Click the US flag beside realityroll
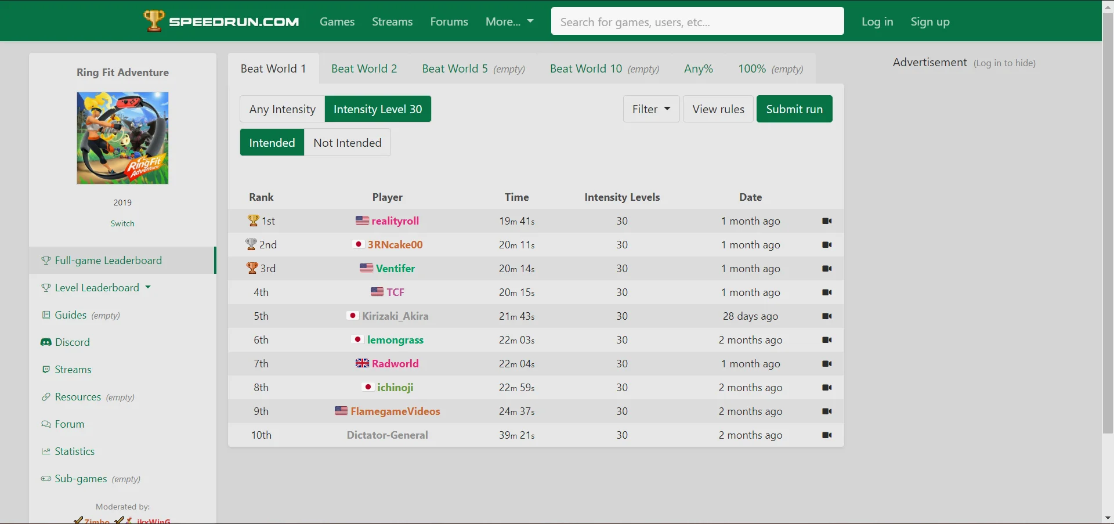Viewport: 1114px width, 524px height. pos(362,221)
